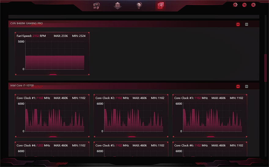Select the Core Clock #3 graph

pyautogui.click(x=210, y=116)
